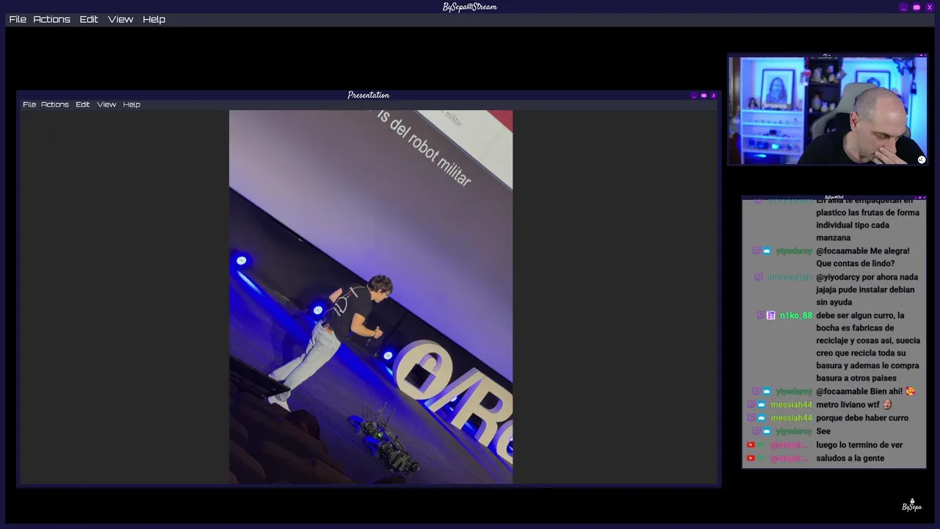Screen dimensions: 940x529
Task: Click the chat message 'luego lo termino de ver'
Action: (x=859, y=445)
